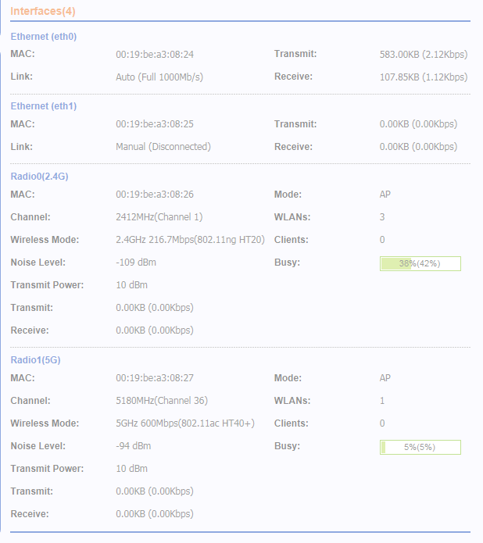
Task: Click noise level value -94 dBm
Action: tap(134, 445)
